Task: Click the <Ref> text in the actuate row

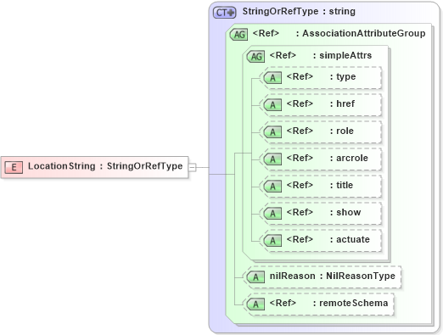Action: (300, 239)
